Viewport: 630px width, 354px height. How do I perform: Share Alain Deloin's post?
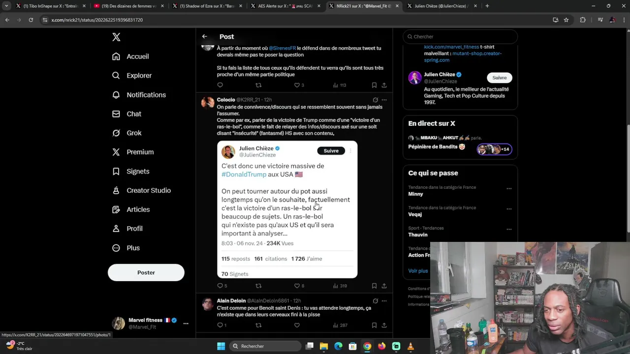point(384,325)
